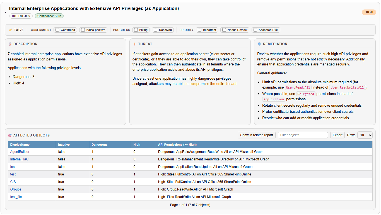Sort table by Inactive column header
Viewport: 381px width, 215px height.
[x=64, y=145]
